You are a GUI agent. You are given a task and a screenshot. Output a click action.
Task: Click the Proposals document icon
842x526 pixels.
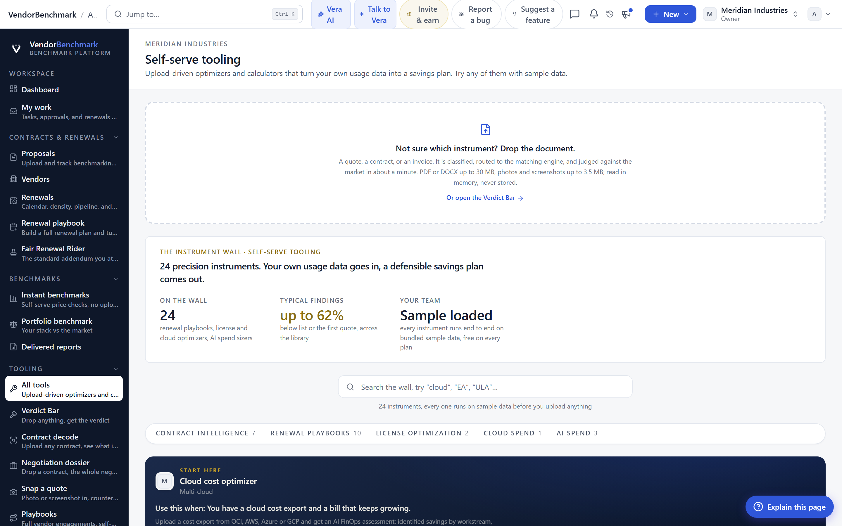[13, 158]
